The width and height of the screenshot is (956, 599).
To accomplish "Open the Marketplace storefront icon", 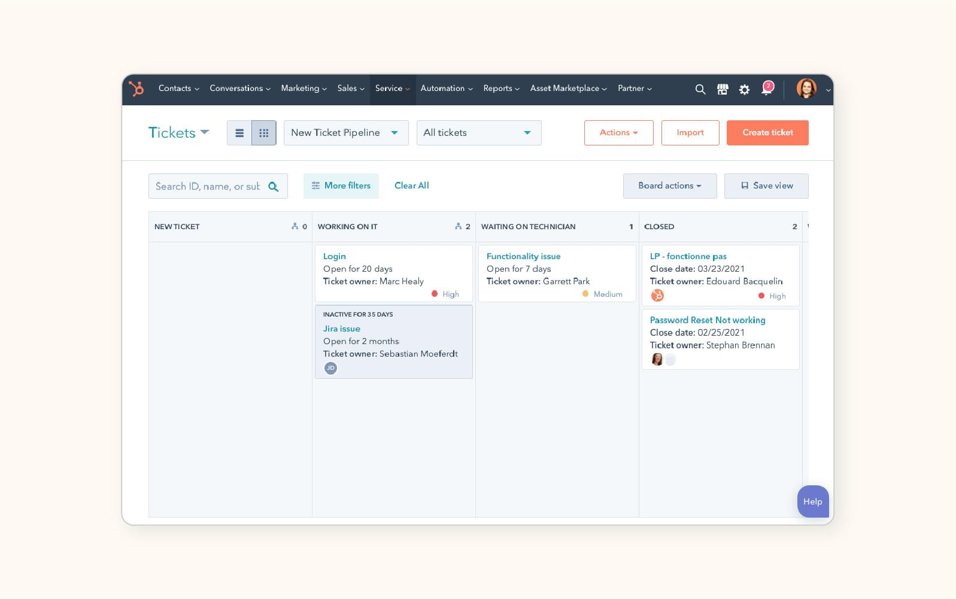I will pos(723,89).
